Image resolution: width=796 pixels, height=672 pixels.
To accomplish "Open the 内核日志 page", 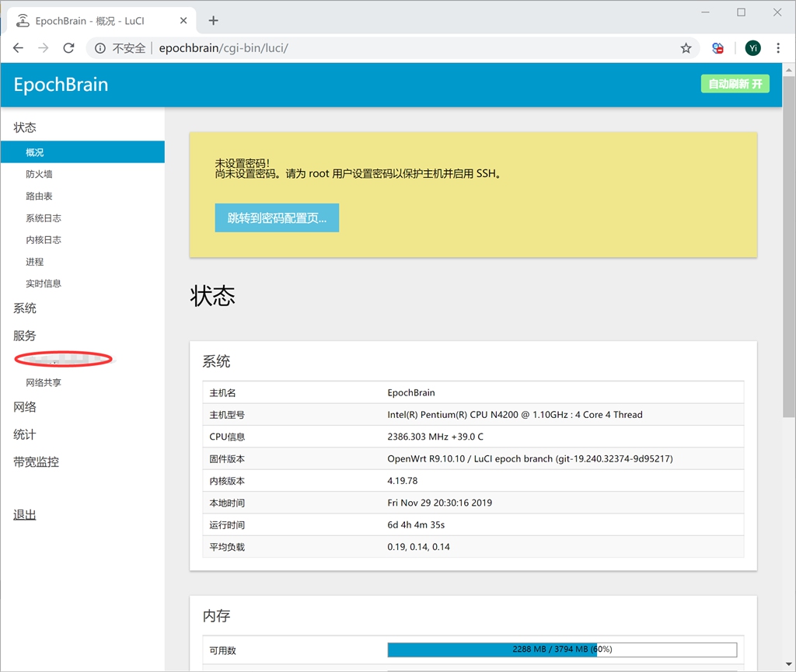I will 44,240.
